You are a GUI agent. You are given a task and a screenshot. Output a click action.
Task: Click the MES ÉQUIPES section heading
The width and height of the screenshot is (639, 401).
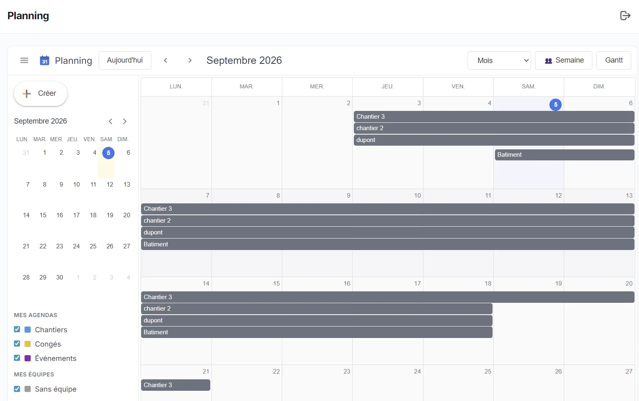[x=34, y=374]
